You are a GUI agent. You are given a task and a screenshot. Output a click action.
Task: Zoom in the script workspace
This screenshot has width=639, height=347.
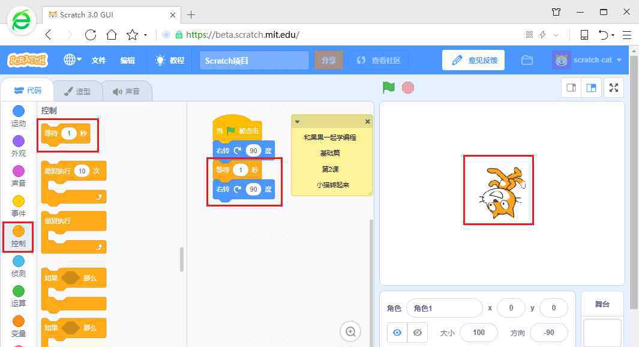[350, 331]
